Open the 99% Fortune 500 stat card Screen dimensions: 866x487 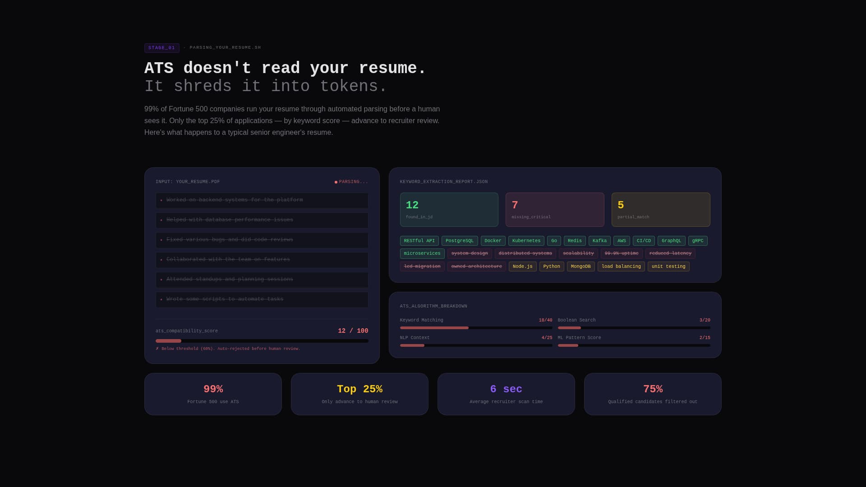[x=213, y=394]
